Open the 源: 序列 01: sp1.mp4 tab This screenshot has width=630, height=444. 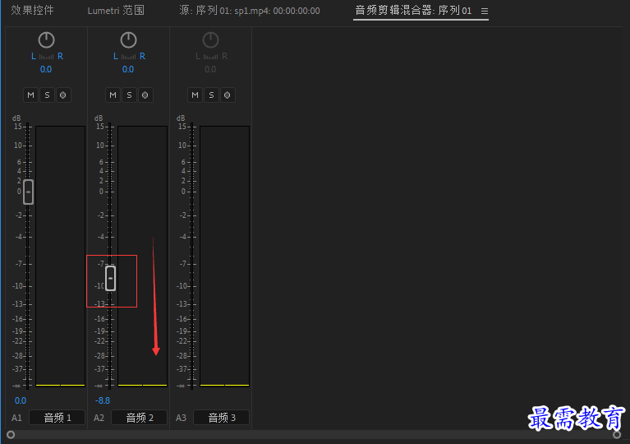pyautogui.click(x=250, y=11)
